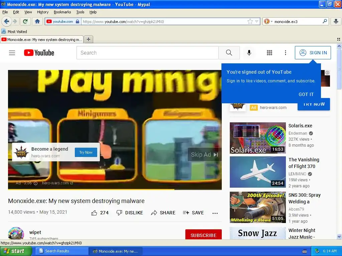The width and height of the screenshot is (342, 256).
Task: Open the SNS 300 Spray Welding thumbnail
Action: pyautogui.click(x=258, y=207)
